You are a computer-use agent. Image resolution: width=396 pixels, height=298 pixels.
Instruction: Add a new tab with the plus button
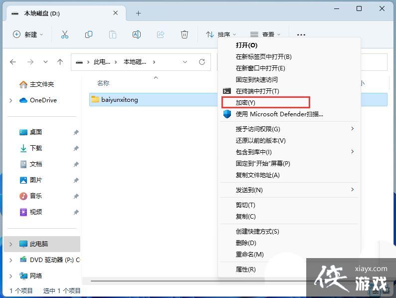click(138, 13)
